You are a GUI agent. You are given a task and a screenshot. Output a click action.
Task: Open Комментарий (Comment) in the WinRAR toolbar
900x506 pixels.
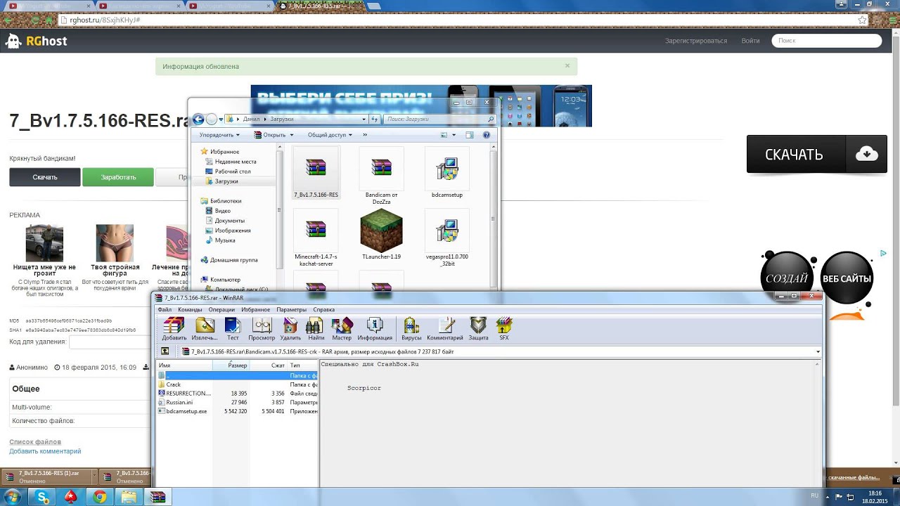445,329
